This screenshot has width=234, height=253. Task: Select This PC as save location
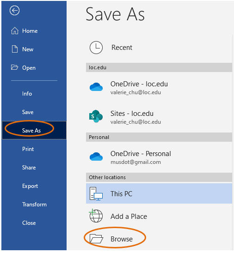pyautogui.click(x=159, y=193)
